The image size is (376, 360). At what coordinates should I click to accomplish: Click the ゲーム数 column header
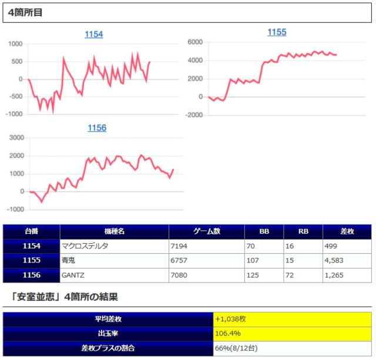(206, 231)
